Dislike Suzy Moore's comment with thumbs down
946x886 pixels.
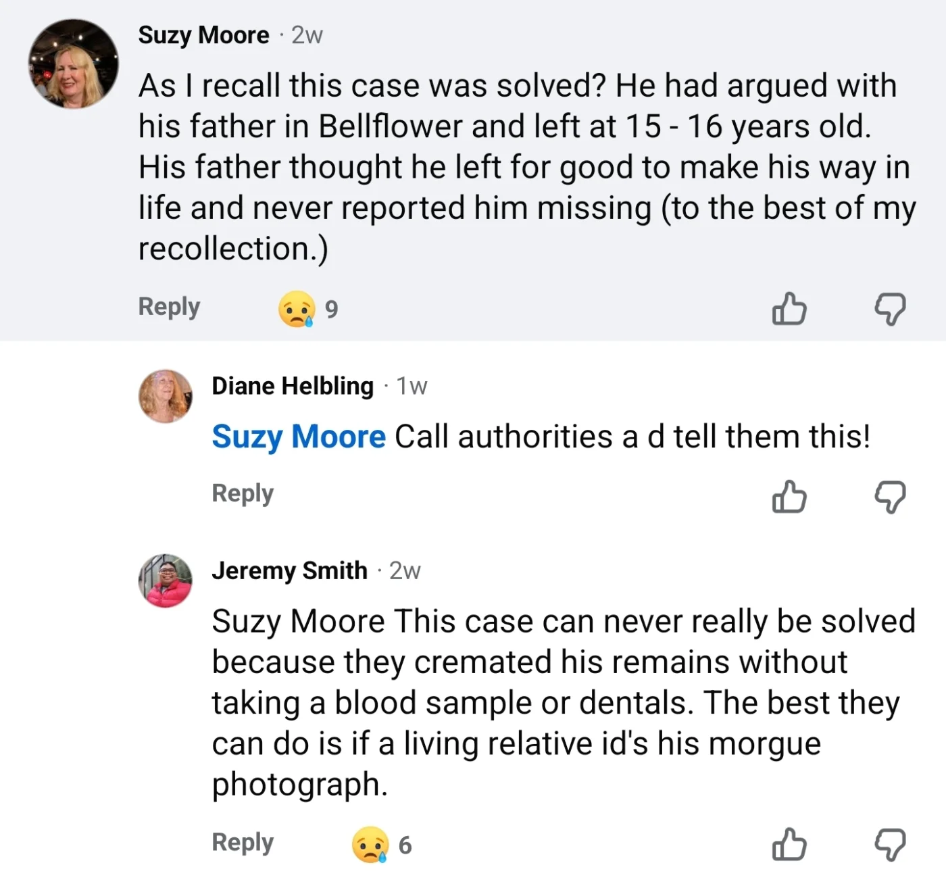(x=890, y=310)
